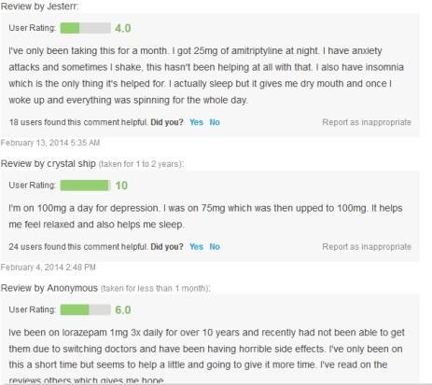The height and width of the screenshot is (385, 432).
Task: Click No on Jesterr's review helpfulness
Action: click(215, 122)
